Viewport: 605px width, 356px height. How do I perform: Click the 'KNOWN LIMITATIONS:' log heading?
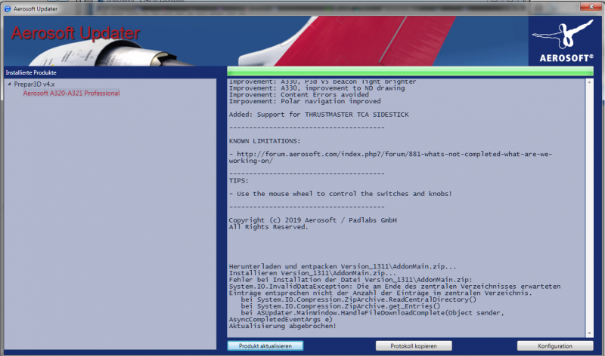coord(265,141)
